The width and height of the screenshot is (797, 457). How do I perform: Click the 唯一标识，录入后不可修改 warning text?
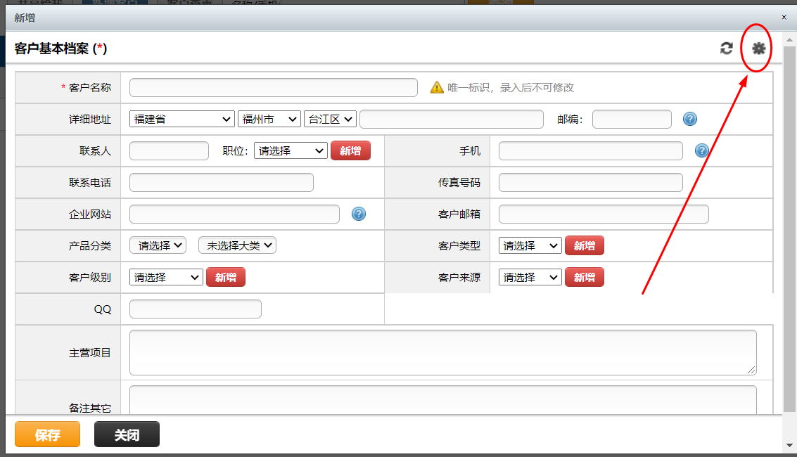(x=510, y=87)
